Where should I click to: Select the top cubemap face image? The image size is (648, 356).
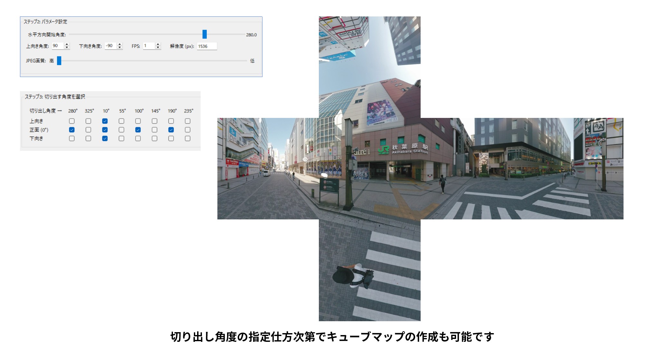[370, 67]
